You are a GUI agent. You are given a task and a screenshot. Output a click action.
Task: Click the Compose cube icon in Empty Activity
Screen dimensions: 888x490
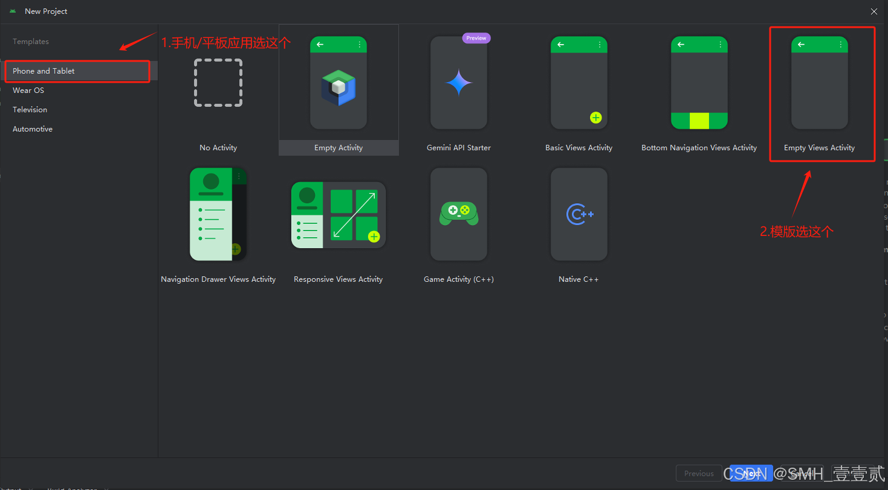tap(339, 88)
